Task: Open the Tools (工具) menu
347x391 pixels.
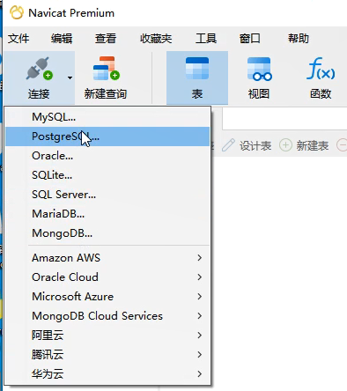Action: point(206,39)
